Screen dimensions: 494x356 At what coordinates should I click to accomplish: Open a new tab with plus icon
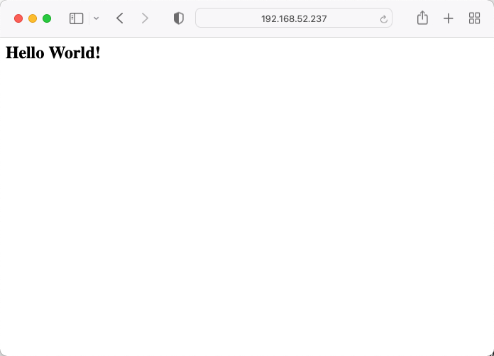click(x=449, y=18)
